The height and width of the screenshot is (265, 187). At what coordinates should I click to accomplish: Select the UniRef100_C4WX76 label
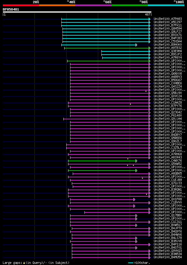168,160
